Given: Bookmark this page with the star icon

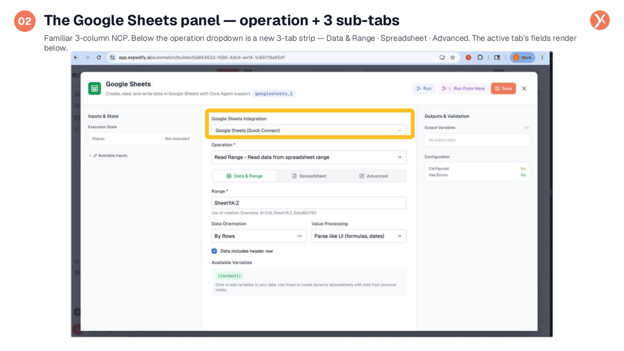Looking at the screenshot, I should coord(452,57).
